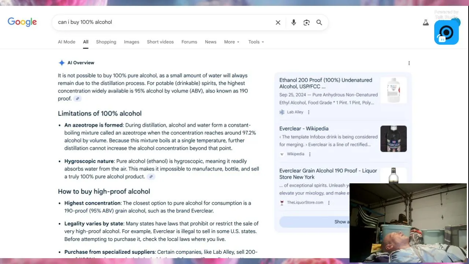
Task: Click 'Limitations of 100% alcohol' heading
Action: pos(100,114)
